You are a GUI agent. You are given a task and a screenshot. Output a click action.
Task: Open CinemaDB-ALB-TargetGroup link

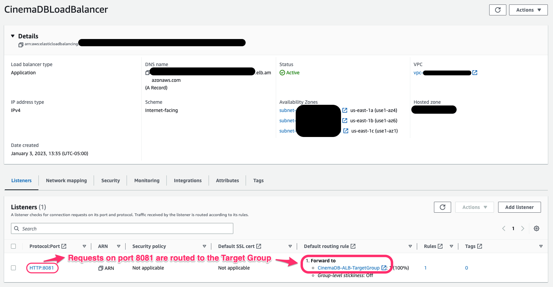348,268
